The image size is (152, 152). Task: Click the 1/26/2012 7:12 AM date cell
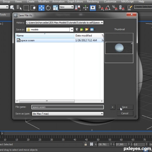click(86, 40)
